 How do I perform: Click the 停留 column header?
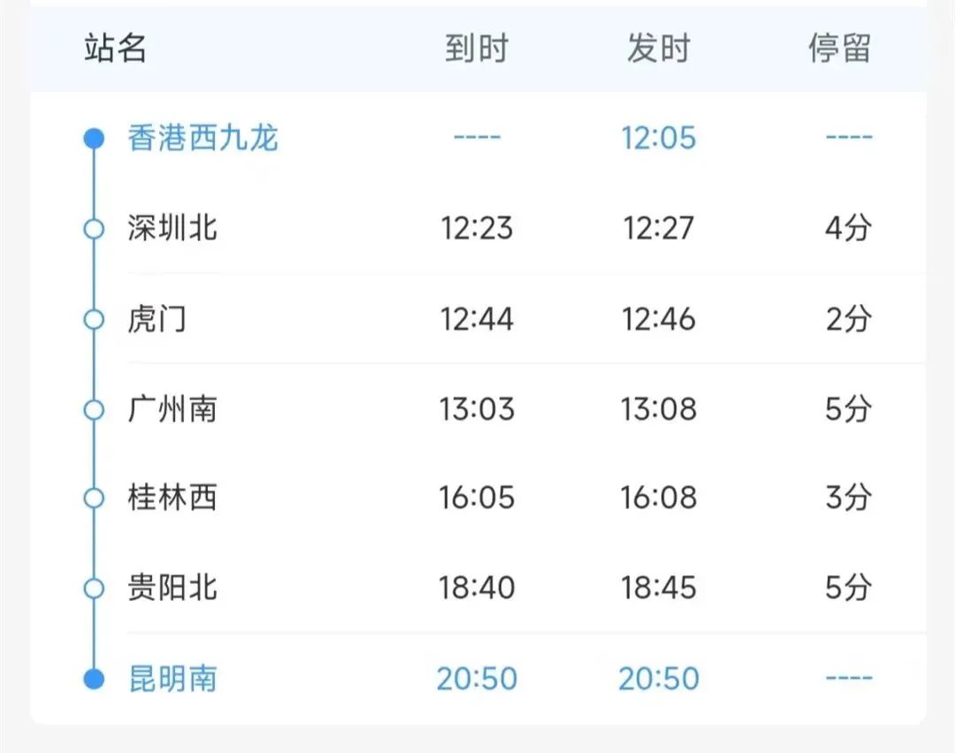(839, 49)
